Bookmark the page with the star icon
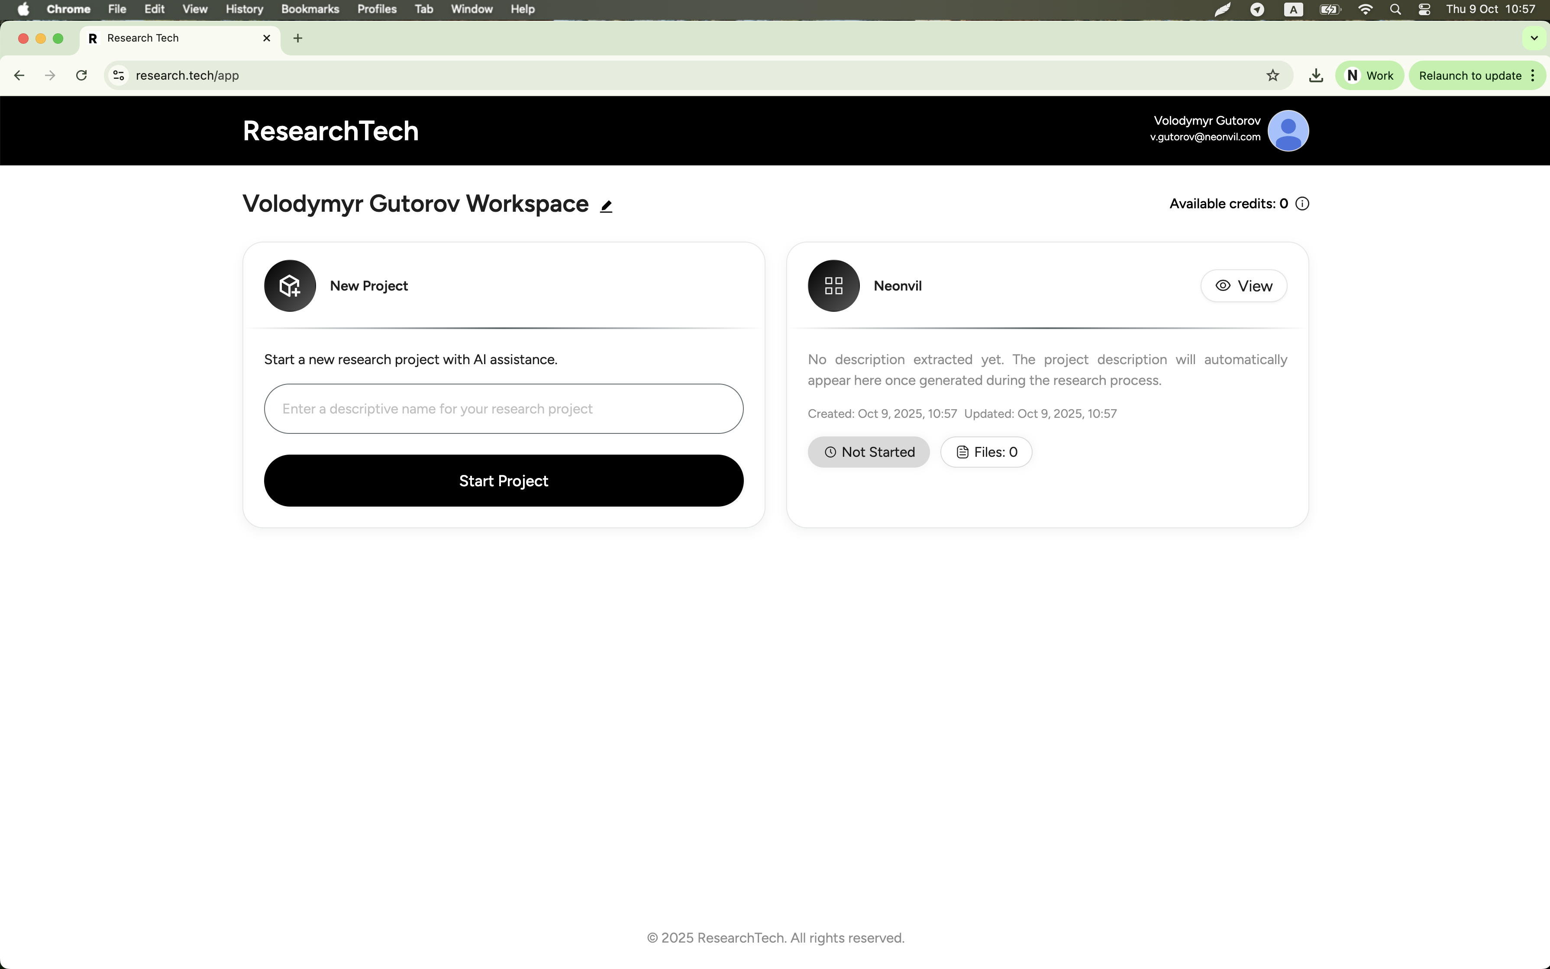Screen dimensions: 1550x969 point(1273,75)
